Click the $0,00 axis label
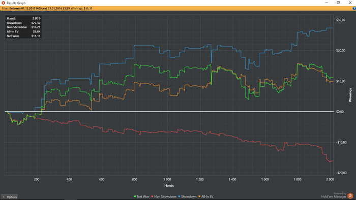Viewport: 356px width, 200px height. coord(340,112)
